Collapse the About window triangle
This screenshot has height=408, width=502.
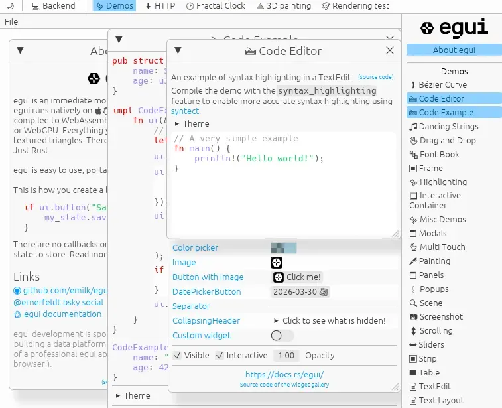(x=20, y=51)
